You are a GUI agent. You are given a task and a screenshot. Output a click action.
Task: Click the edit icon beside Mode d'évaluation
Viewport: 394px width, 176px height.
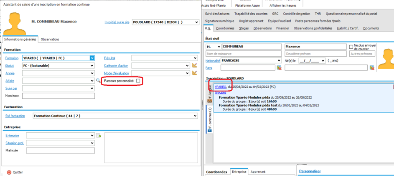pyautogui.click(x=194, y=73)
